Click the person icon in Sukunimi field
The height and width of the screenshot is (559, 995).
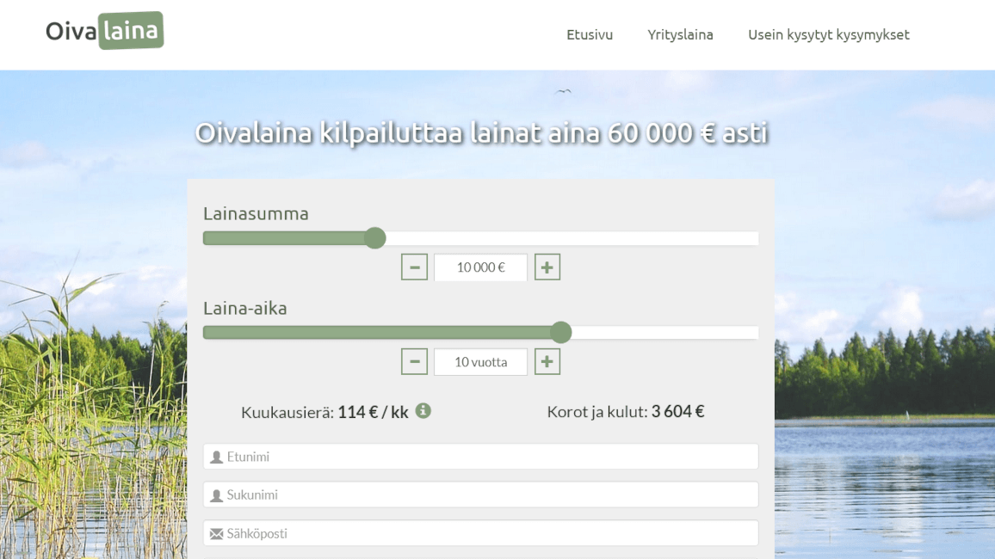[216, 495]
